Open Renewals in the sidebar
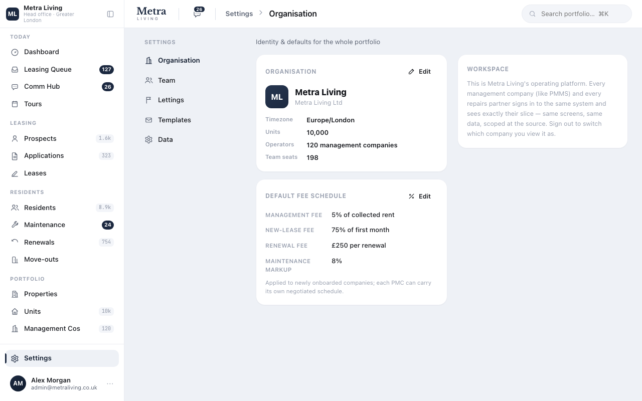Screen dimensions: 642x401 point(62,243)
